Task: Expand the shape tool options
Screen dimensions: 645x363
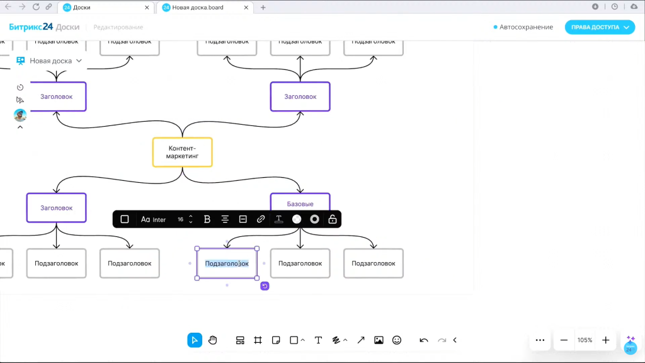Action: click(303, 340)
